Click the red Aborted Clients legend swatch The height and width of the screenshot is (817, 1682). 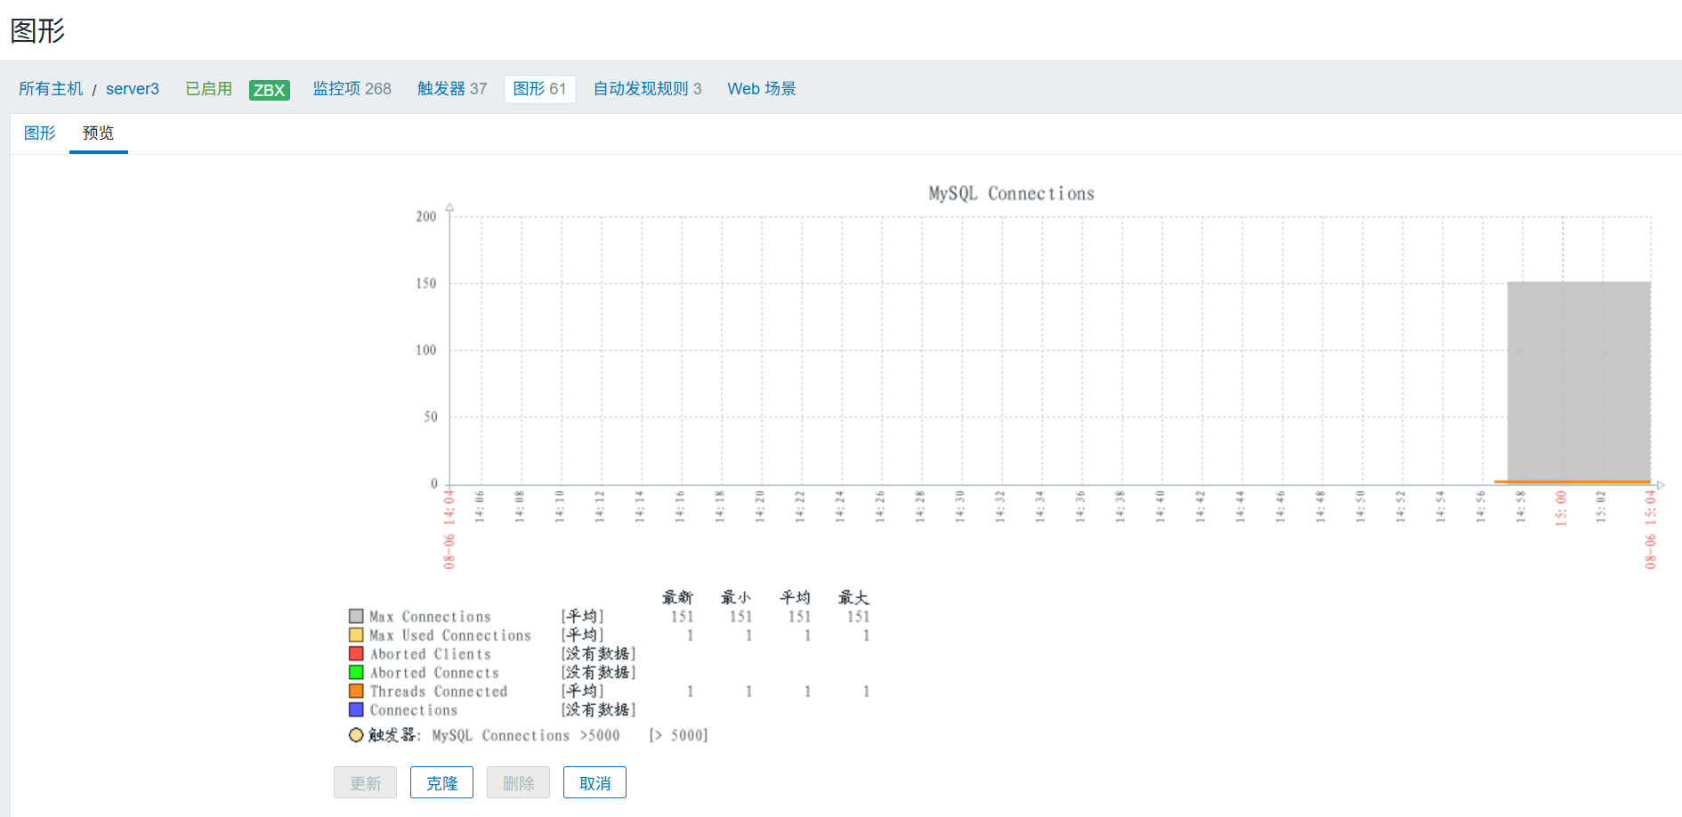click(356, 653)
